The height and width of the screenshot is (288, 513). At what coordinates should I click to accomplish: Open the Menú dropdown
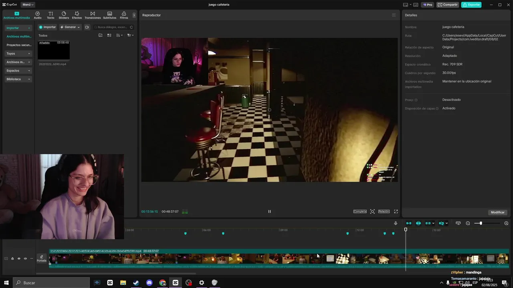tap(27, 5)
